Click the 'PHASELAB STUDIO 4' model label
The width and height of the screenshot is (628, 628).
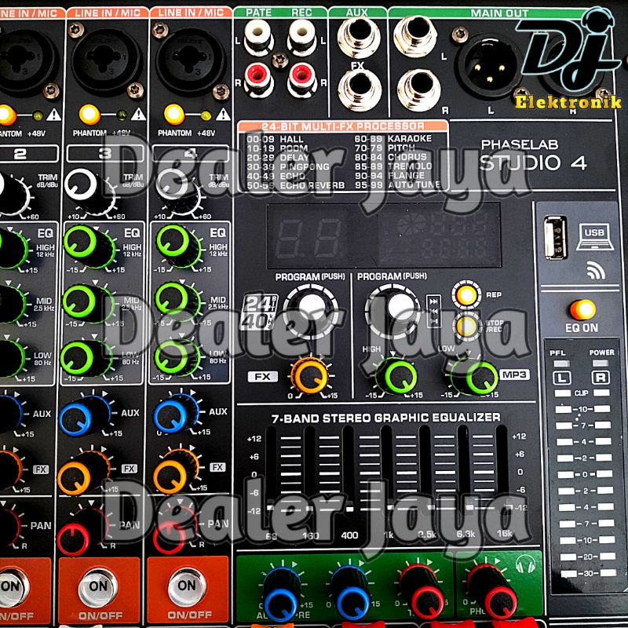click(533, 155)
